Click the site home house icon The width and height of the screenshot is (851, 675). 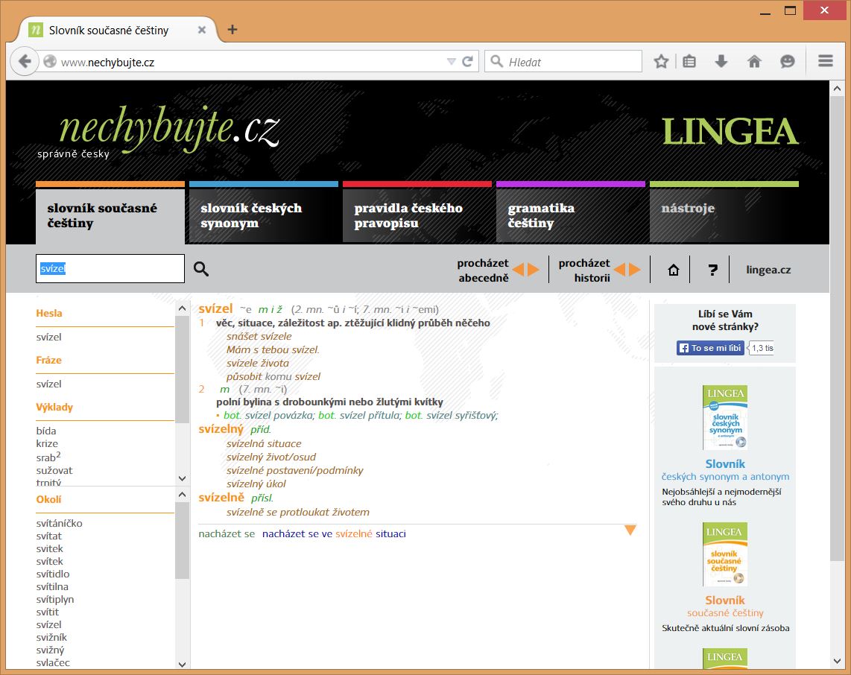[x=674, y=270]
